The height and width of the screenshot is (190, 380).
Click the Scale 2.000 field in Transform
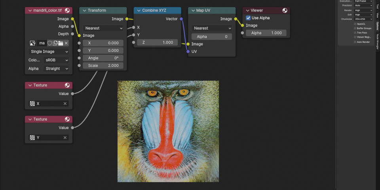[103, 66]
